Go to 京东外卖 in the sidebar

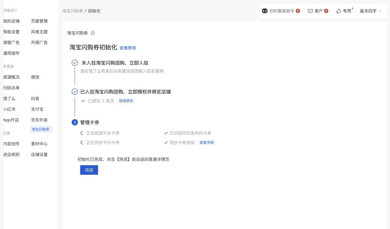click(39, 120)
